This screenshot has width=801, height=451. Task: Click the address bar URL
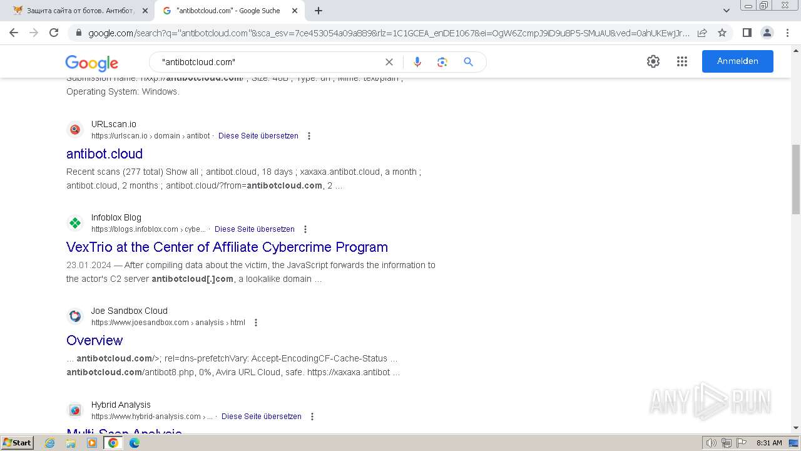pos(388,33)
